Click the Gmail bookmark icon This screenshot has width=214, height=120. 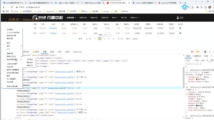[x=12, y=11]
